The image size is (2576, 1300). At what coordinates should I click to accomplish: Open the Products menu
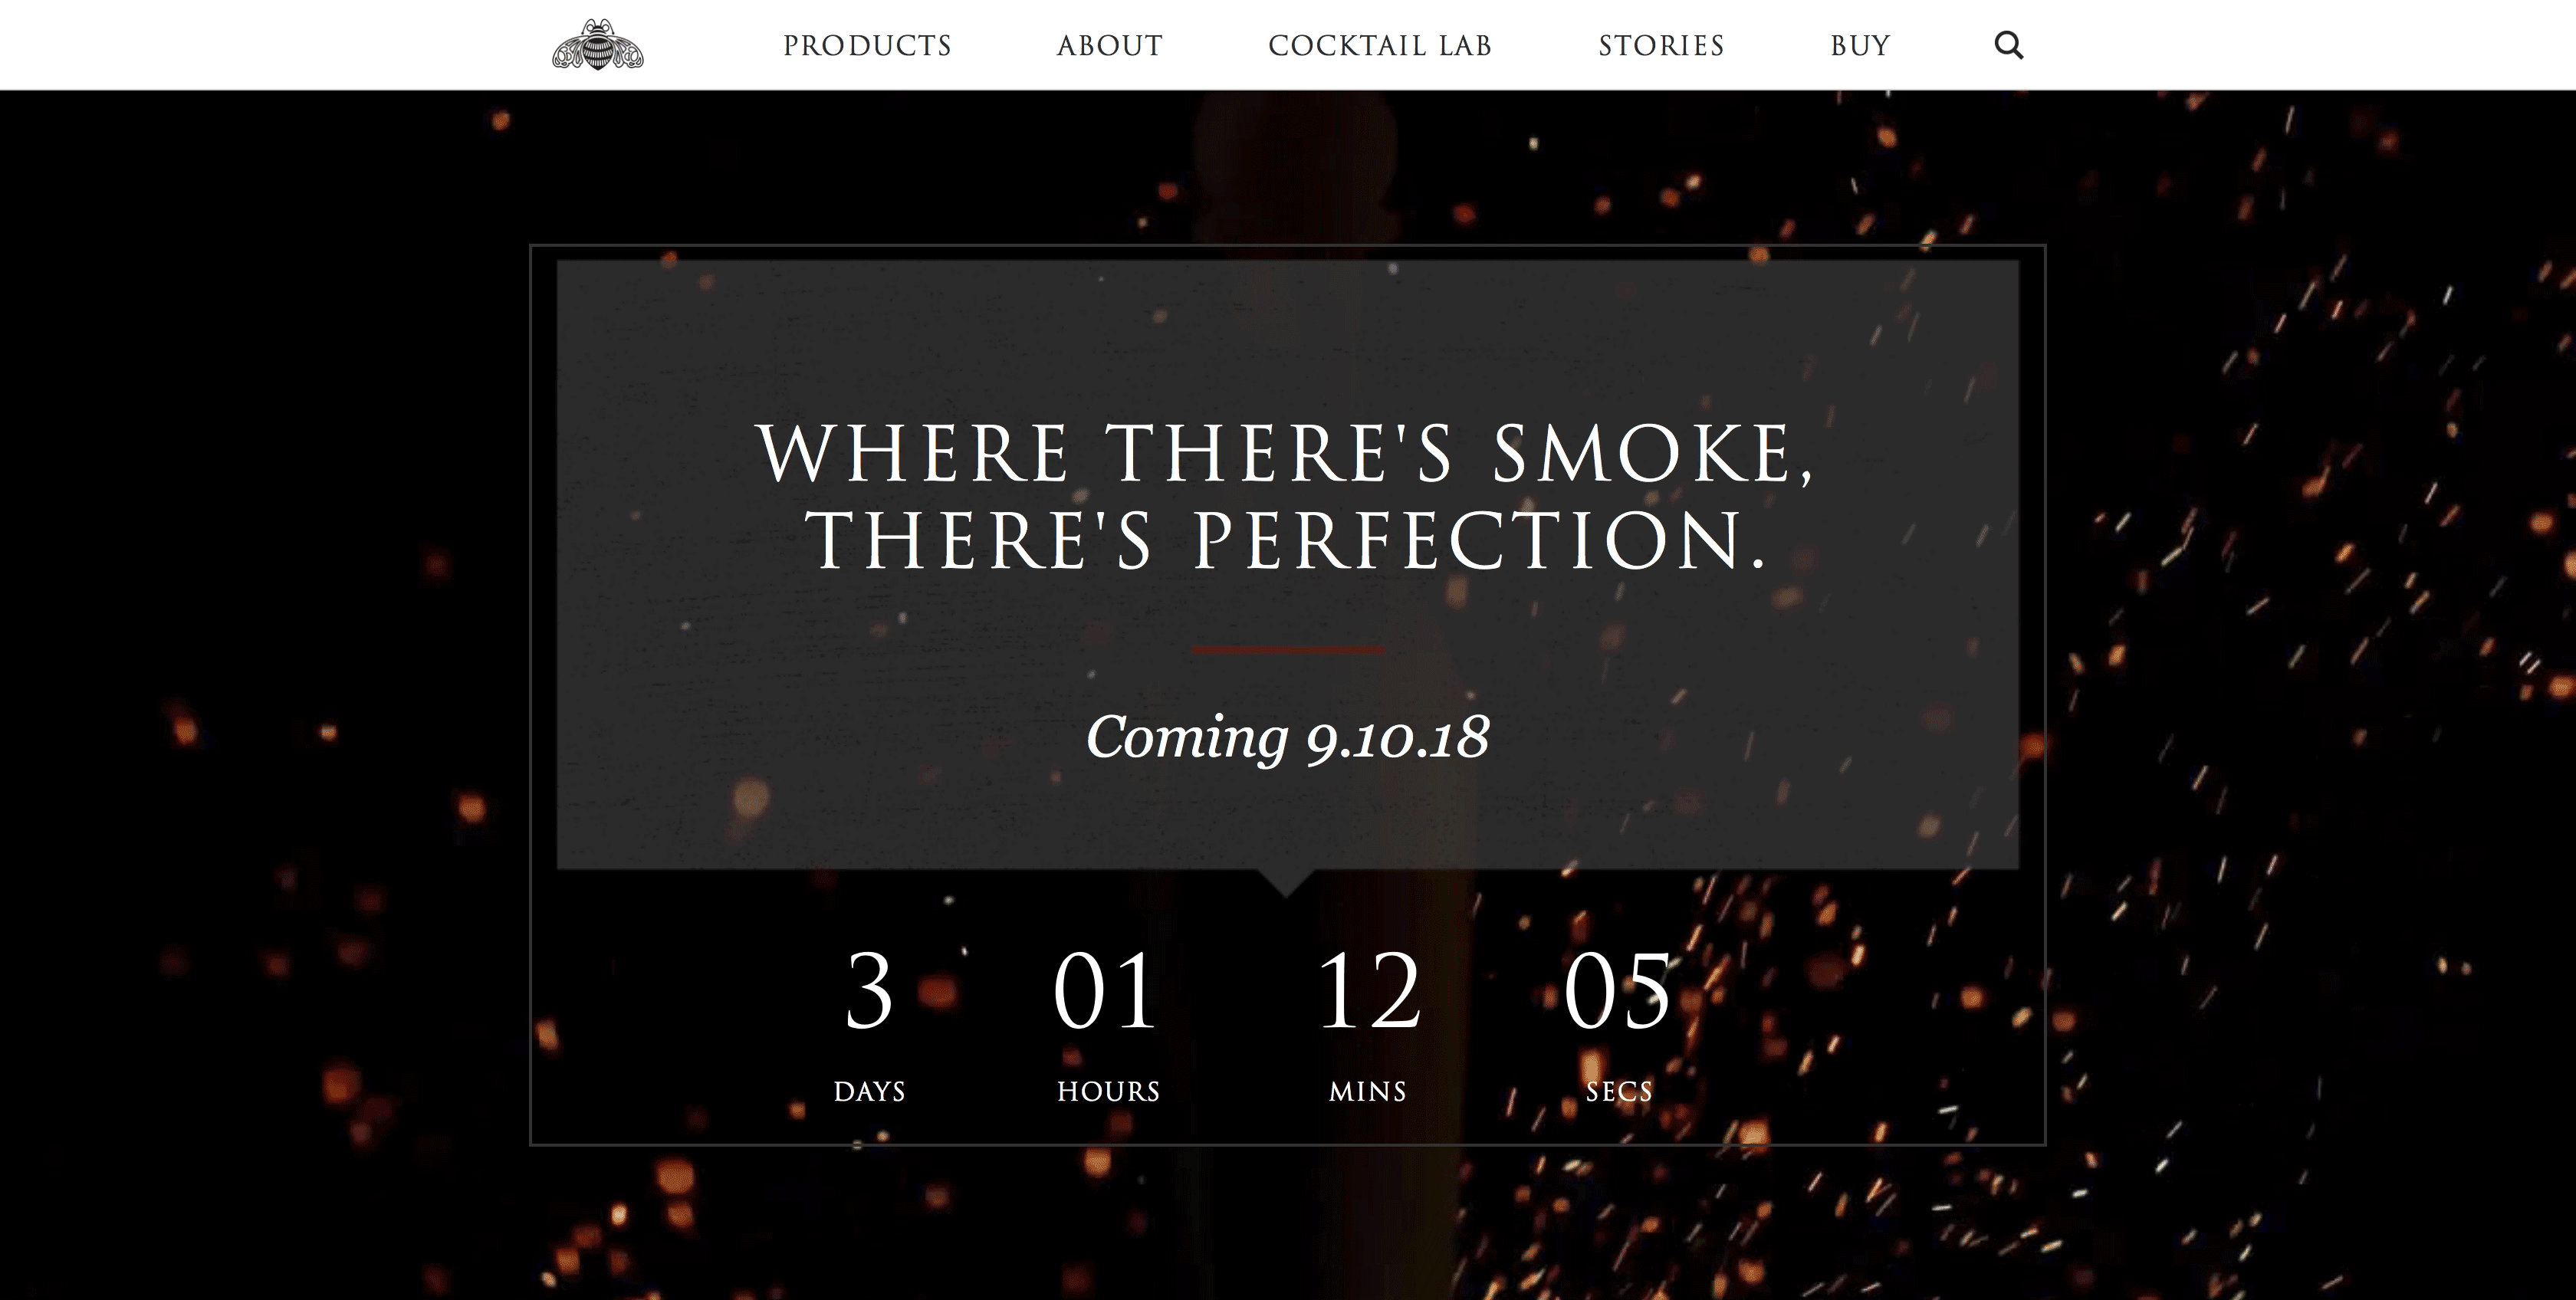pos(867,46)
